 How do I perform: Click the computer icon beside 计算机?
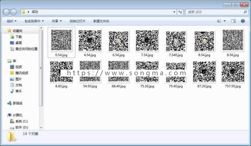click(x=9, y=115)
